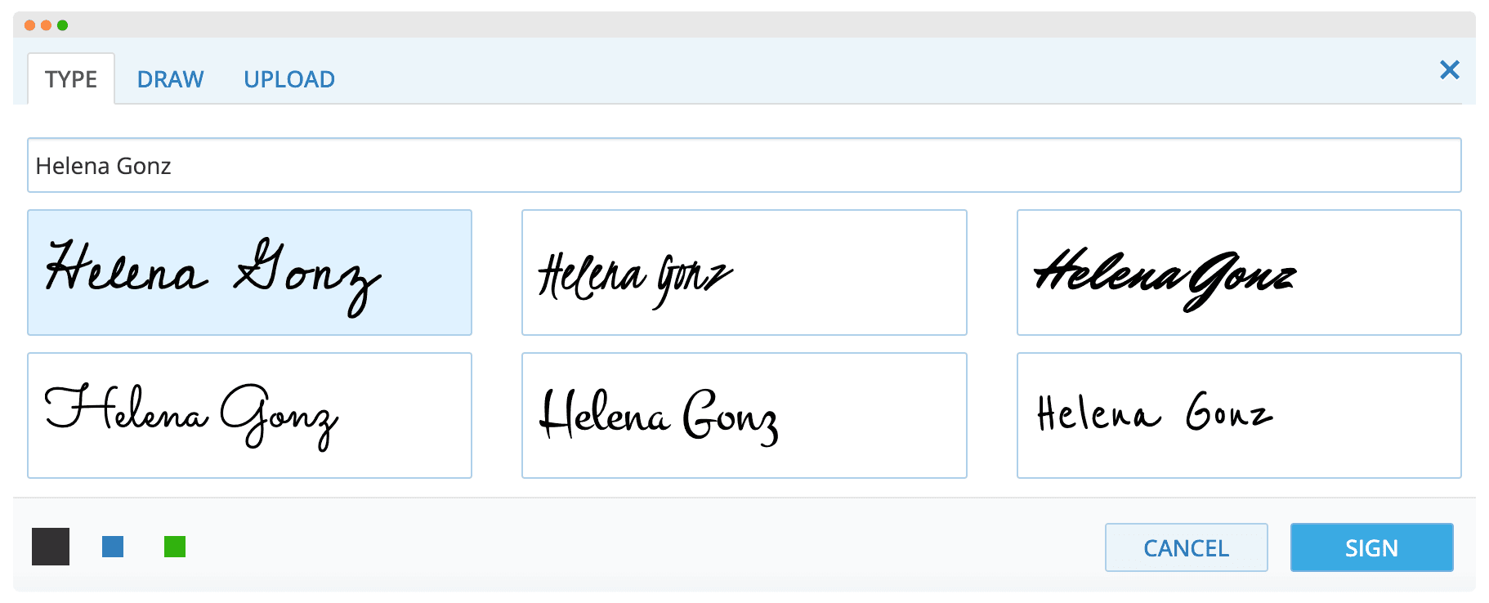Viewport: 1489px width, 603px height.
Task: Select the small scratchy signature style
Action: point(744,272)
